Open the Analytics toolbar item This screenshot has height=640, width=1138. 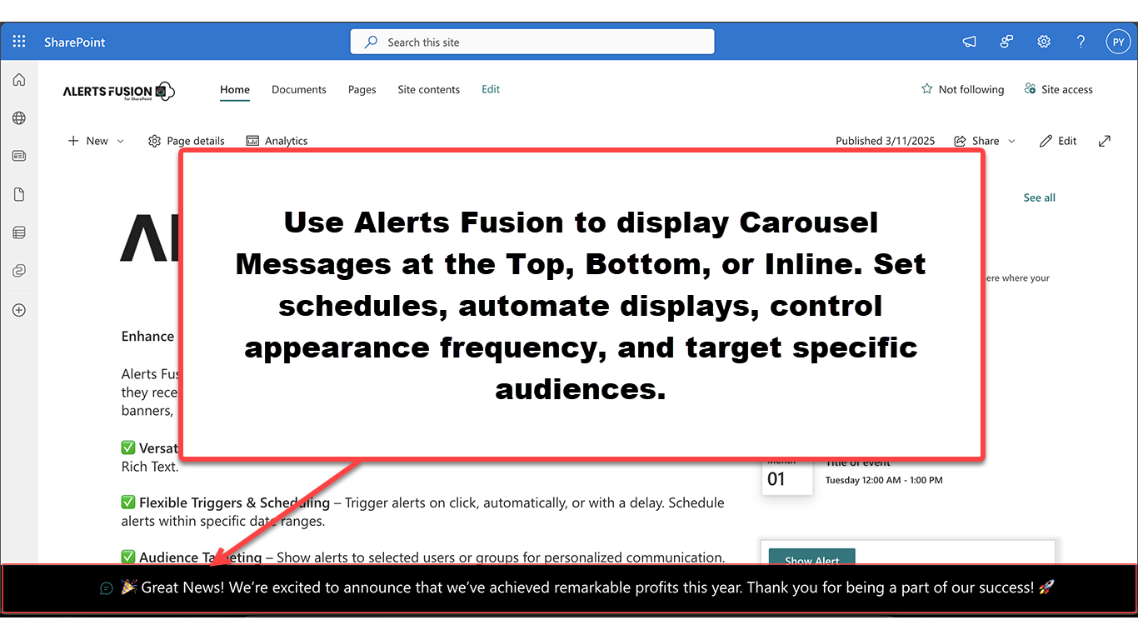tap(277, 141)
